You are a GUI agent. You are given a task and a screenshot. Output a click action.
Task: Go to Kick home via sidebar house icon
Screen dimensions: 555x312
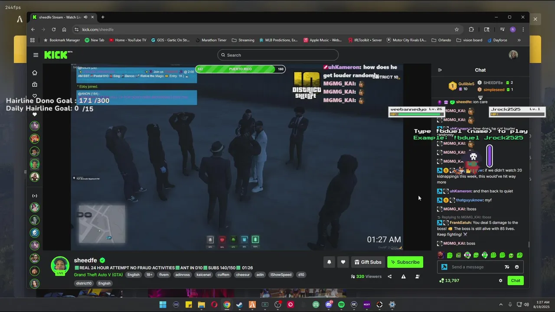[x=35, y=73]
